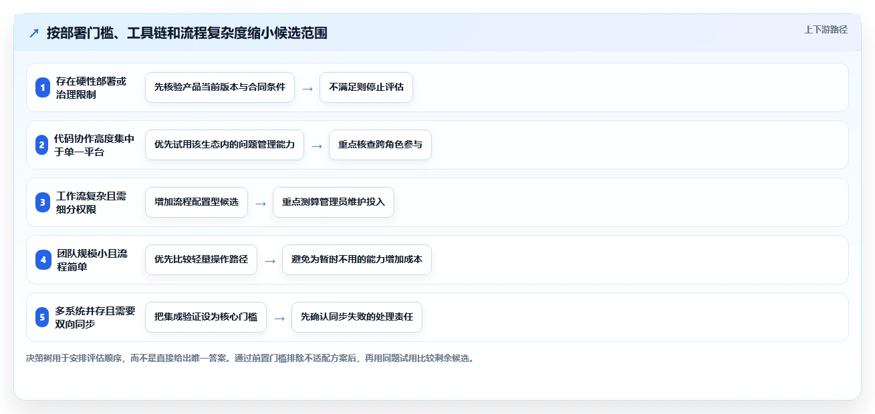Image resolution: width=875 pixels, height=414 pixels.
Task: Click the 重点核查跨角色参与 box
Action: click(x=380, y=145)
